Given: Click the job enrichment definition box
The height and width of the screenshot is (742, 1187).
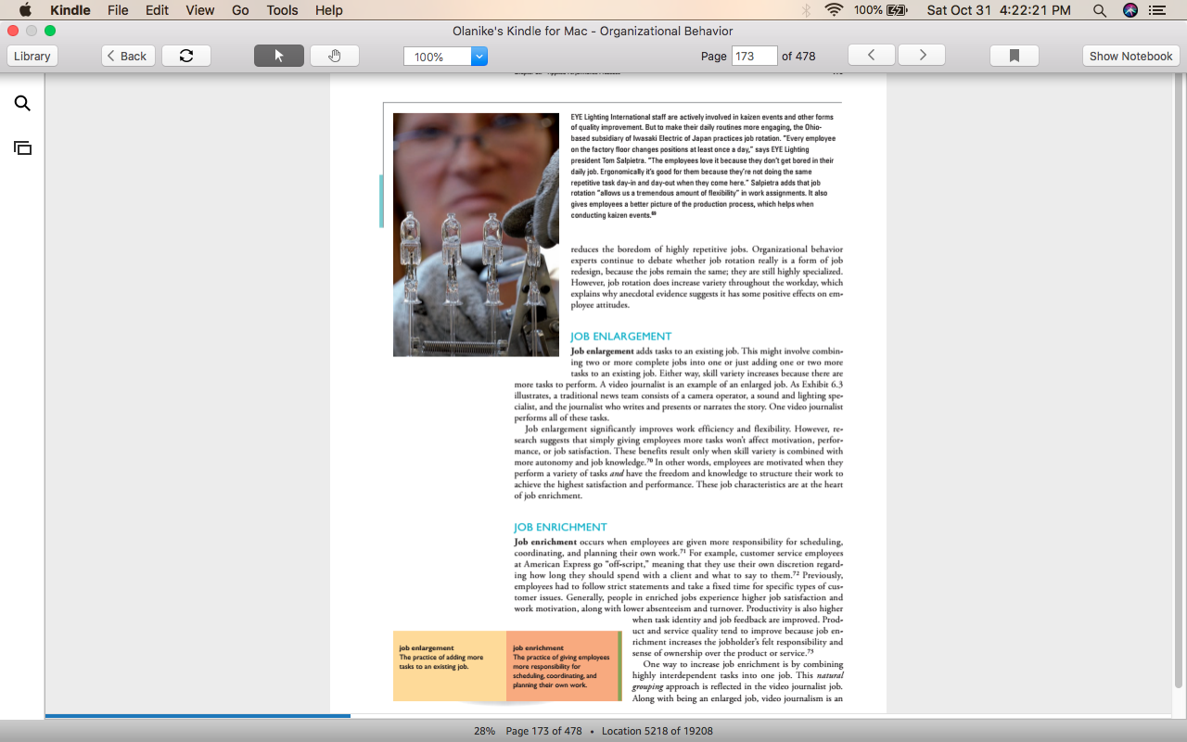Looking at the screenshot, I should click(x=563, y=666).
